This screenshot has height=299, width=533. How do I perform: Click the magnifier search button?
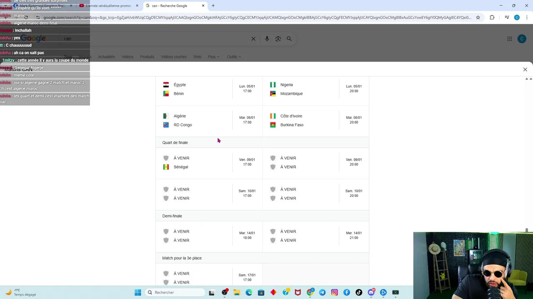pyautogui.click(x=289, y=39)
